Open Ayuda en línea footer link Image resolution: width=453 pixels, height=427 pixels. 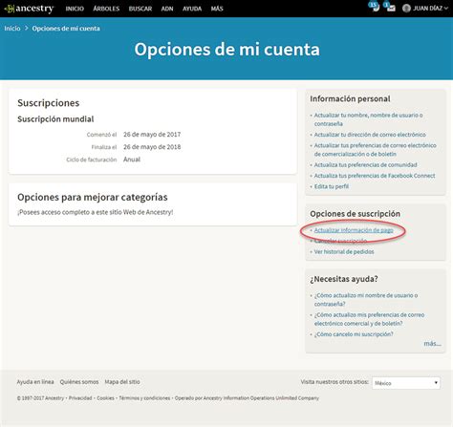coord(35,382)
